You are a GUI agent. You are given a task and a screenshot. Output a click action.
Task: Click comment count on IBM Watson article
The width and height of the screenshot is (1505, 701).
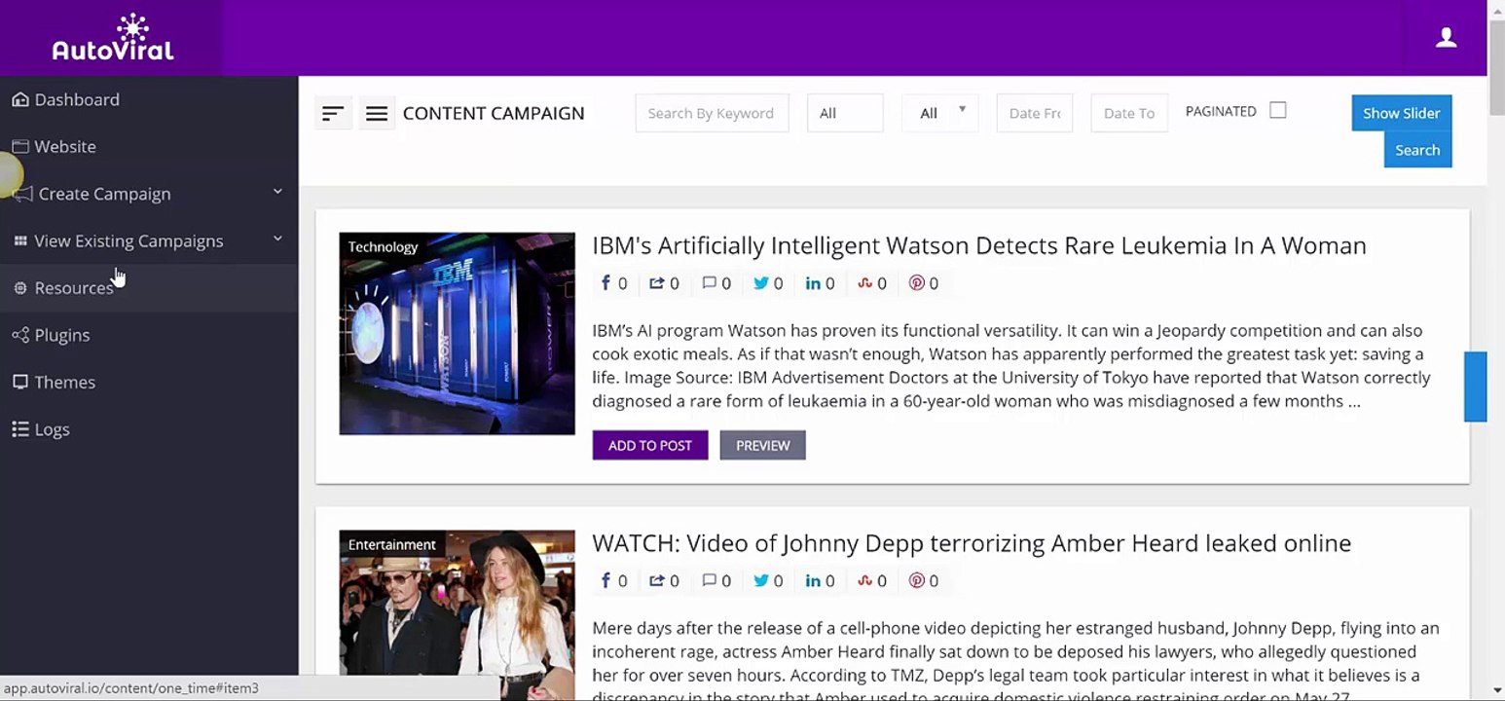click(716, 283)
